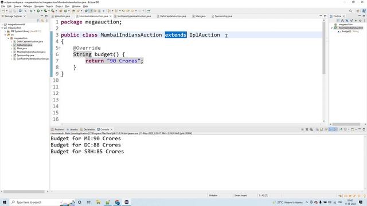Switch to the SunRisersHyderabadAuction.java editor tab
367x206 pixels.
132,16
